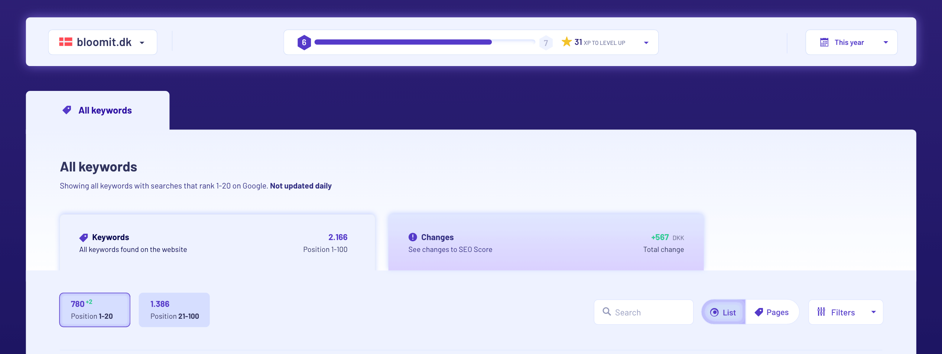Select the Position 1-20 filter

[x=95, y=310]
